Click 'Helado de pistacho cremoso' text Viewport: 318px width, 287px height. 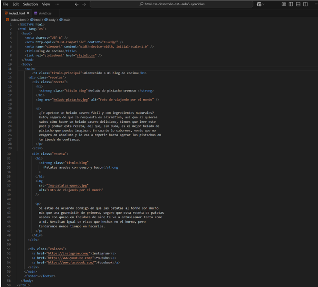point(112,91)
